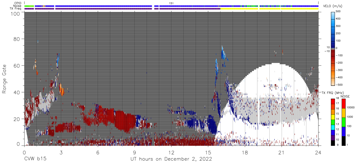This screenshot has height=165, width=358.
Task: Click the red swatch atop the NOISE scale
Action: pyautogui.click(x=344, y=103)
